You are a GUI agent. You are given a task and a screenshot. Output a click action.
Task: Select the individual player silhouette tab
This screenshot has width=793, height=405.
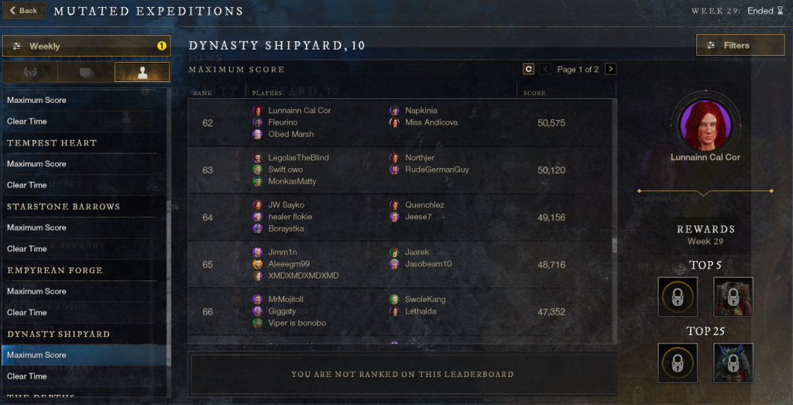pos(142,72)
